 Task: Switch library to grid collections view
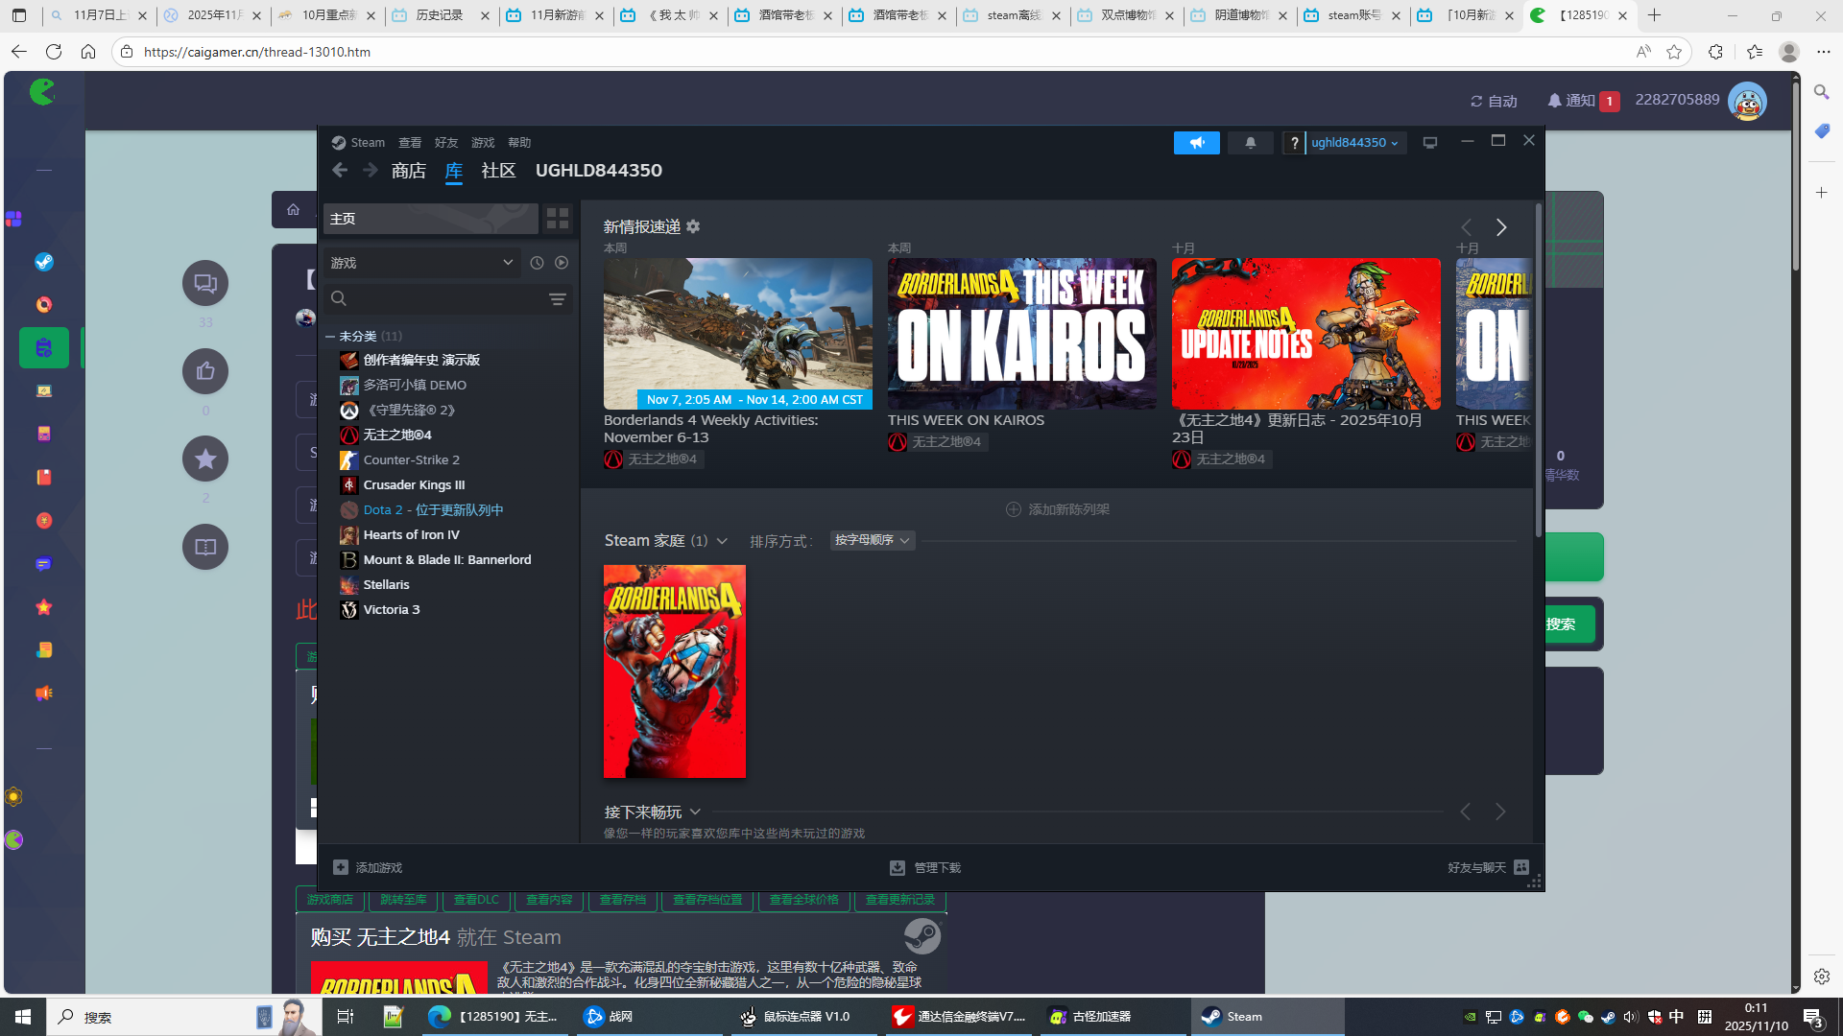coord(558,219)
